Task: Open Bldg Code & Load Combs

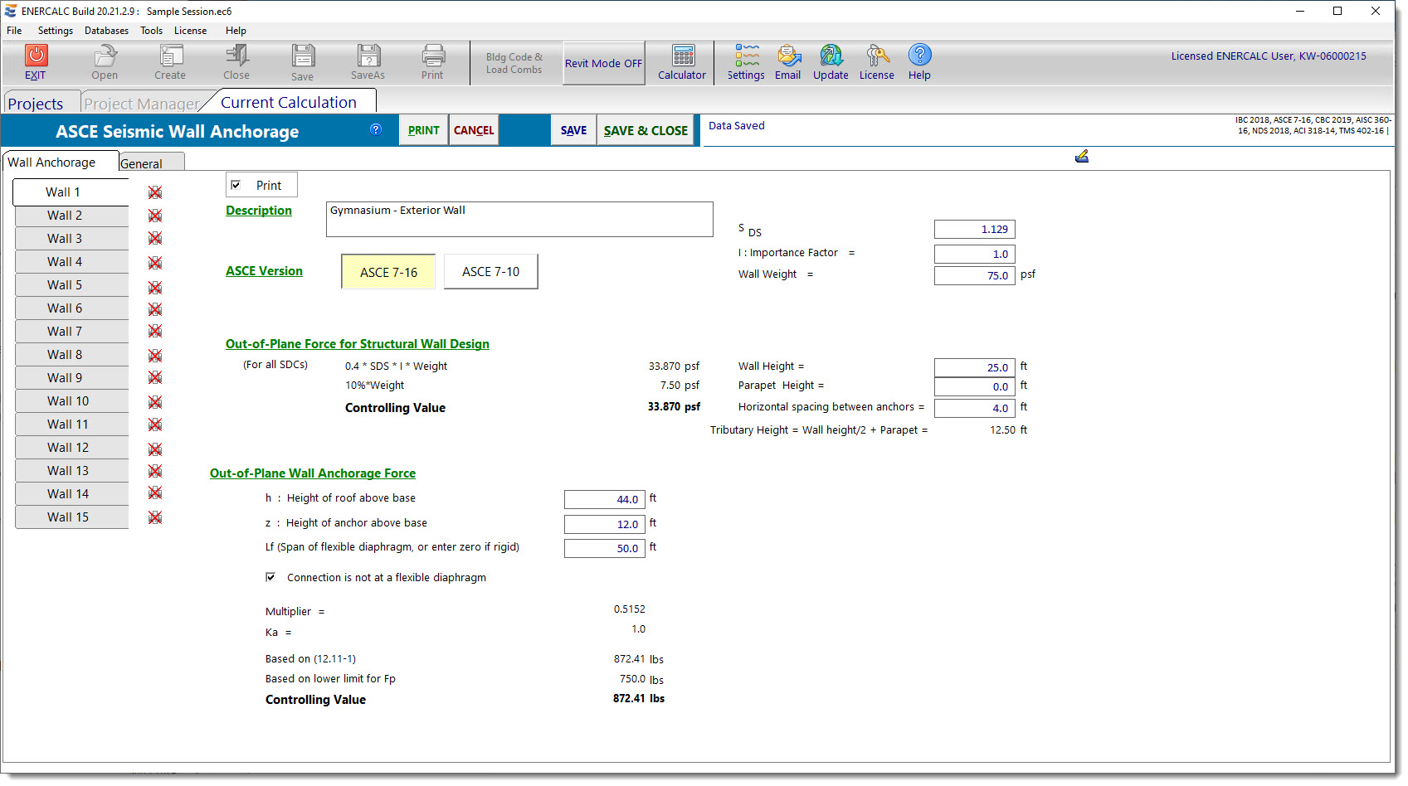Action: pos(514,63)
